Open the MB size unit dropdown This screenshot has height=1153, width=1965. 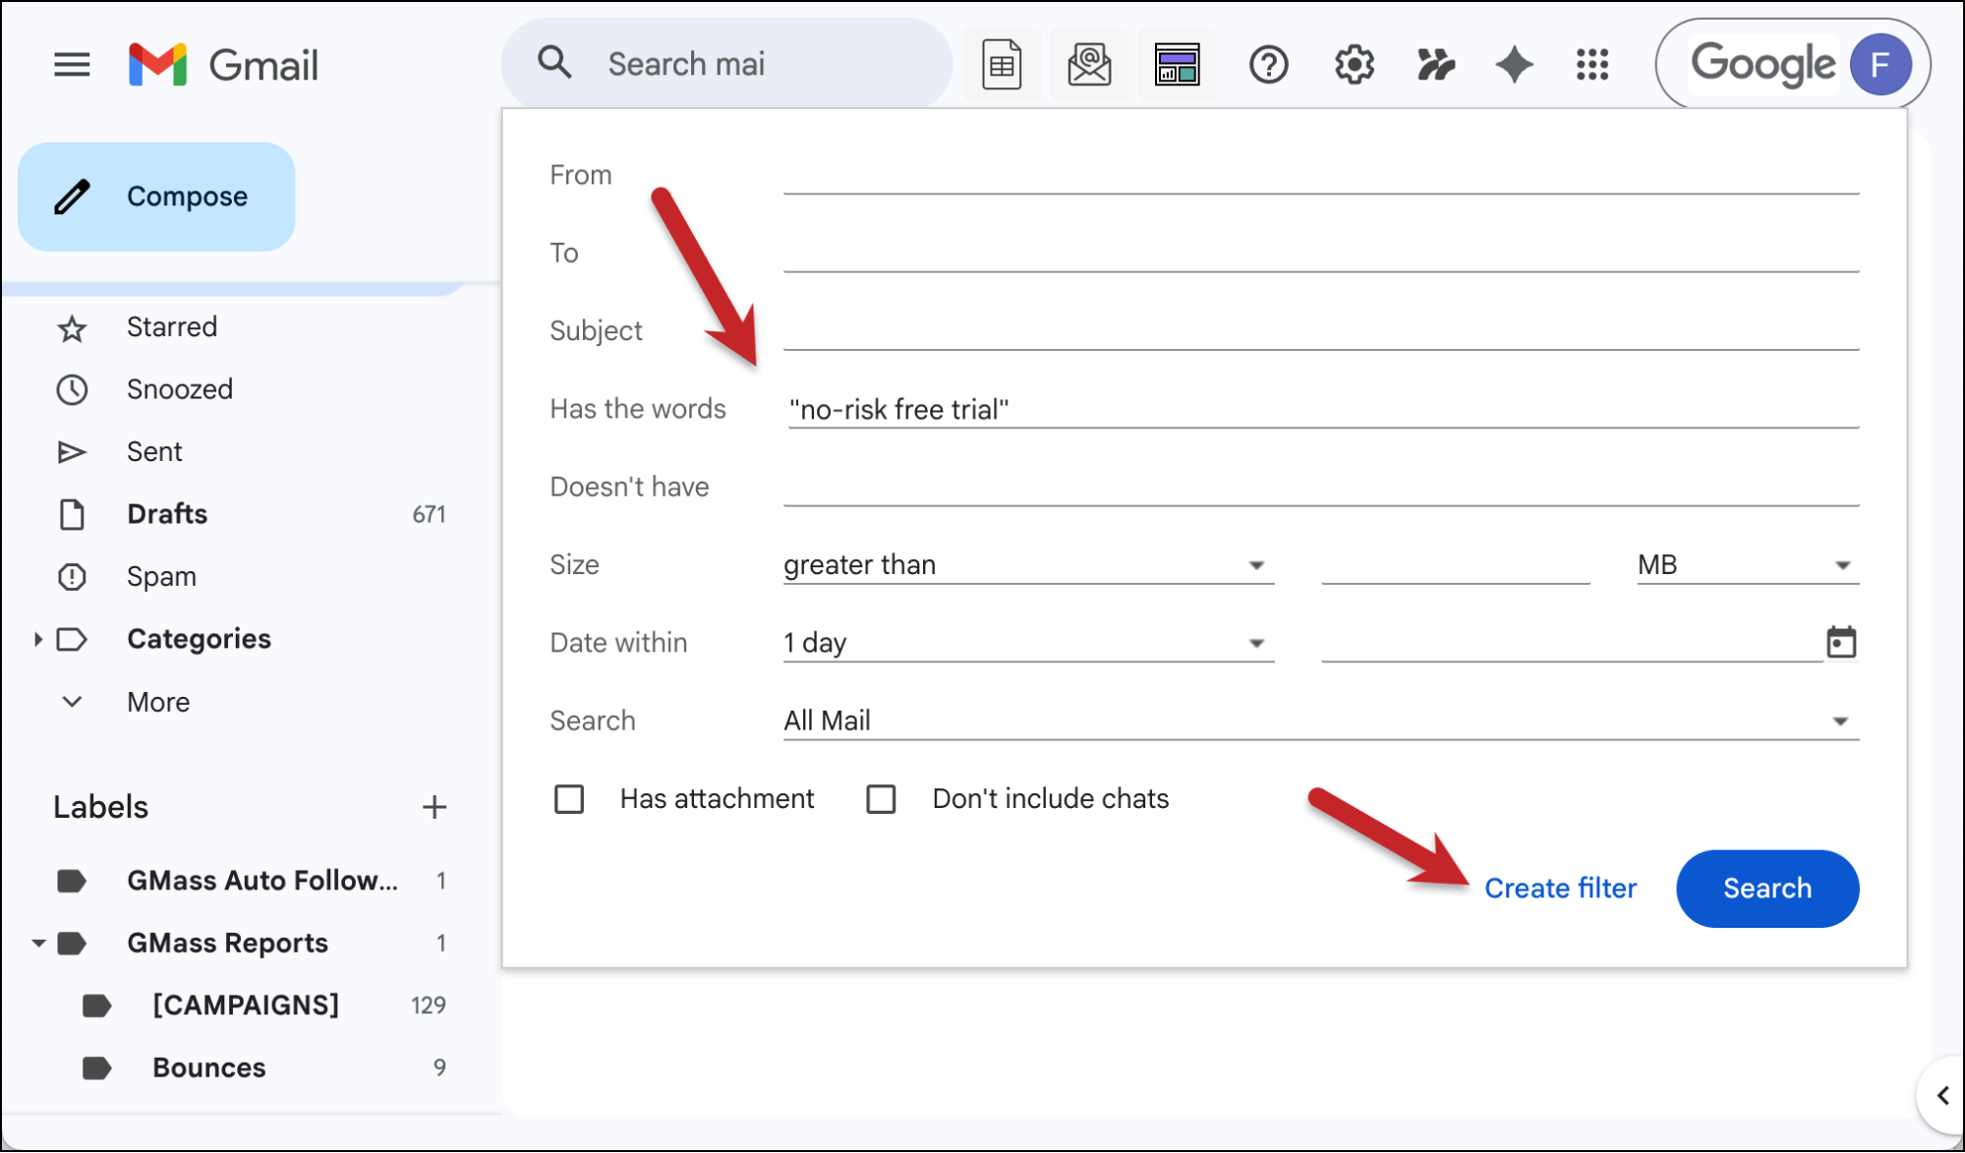tap(1747, 565)
